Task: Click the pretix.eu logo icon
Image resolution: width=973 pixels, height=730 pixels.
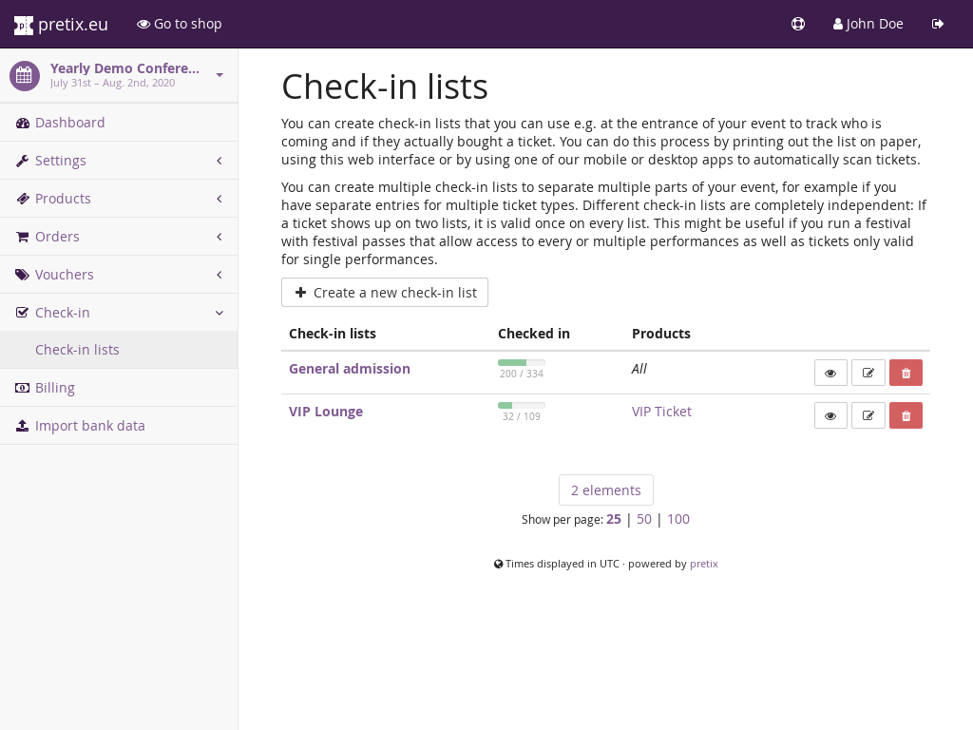Action: 24,25
